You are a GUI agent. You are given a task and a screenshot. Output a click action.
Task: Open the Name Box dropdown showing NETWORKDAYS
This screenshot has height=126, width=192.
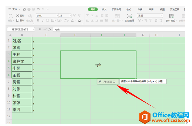[x=34, y=29]
